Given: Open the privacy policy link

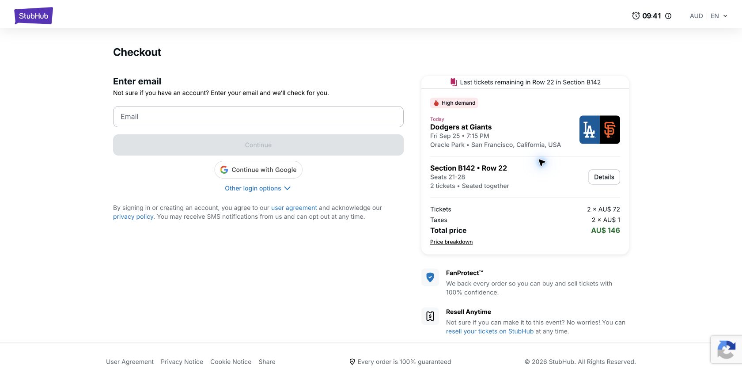Looking at the screenshot, I should [x=133, y=217].
